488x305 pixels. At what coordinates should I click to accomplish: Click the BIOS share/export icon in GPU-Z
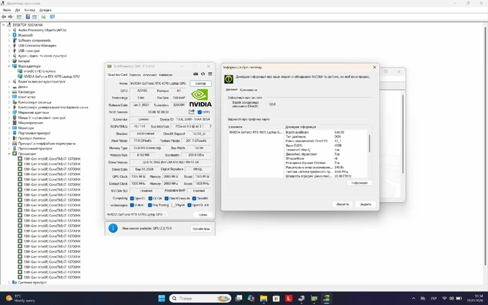191,112
